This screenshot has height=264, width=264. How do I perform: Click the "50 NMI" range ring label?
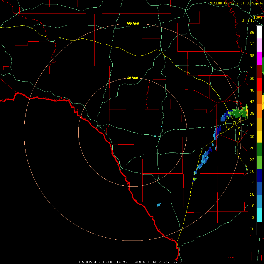coord(133,78)
